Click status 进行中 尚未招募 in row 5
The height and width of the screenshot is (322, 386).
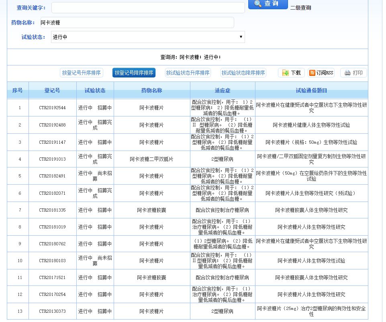(95, 176)
